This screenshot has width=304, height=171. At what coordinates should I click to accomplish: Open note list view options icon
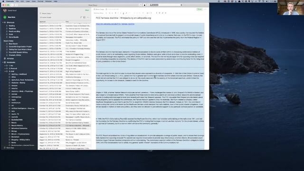tap(85, 17)
